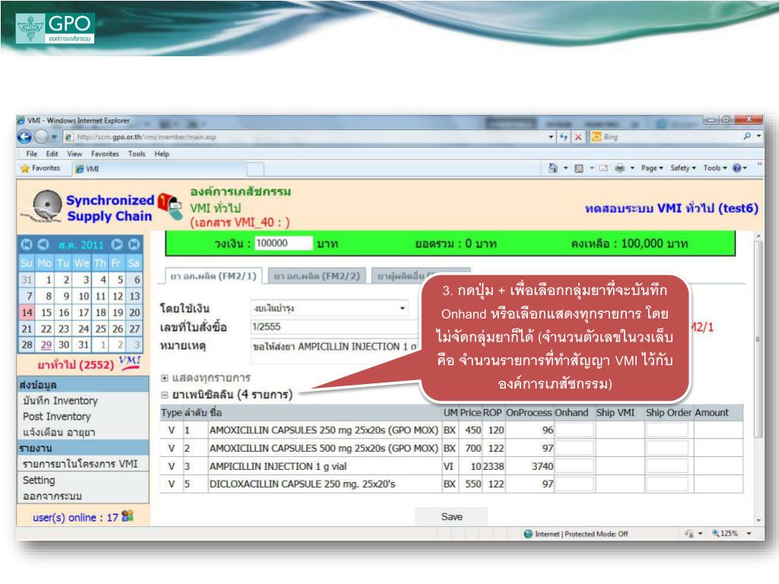
Task: Select date 14 in the calendar
Action: click(x=27, y=313)
